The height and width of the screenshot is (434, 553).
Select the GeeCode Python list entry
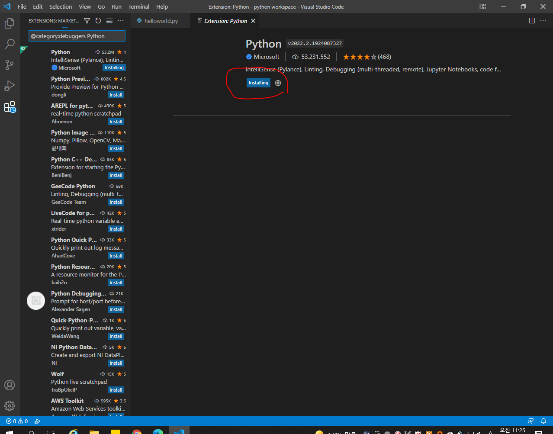(75, 194)
